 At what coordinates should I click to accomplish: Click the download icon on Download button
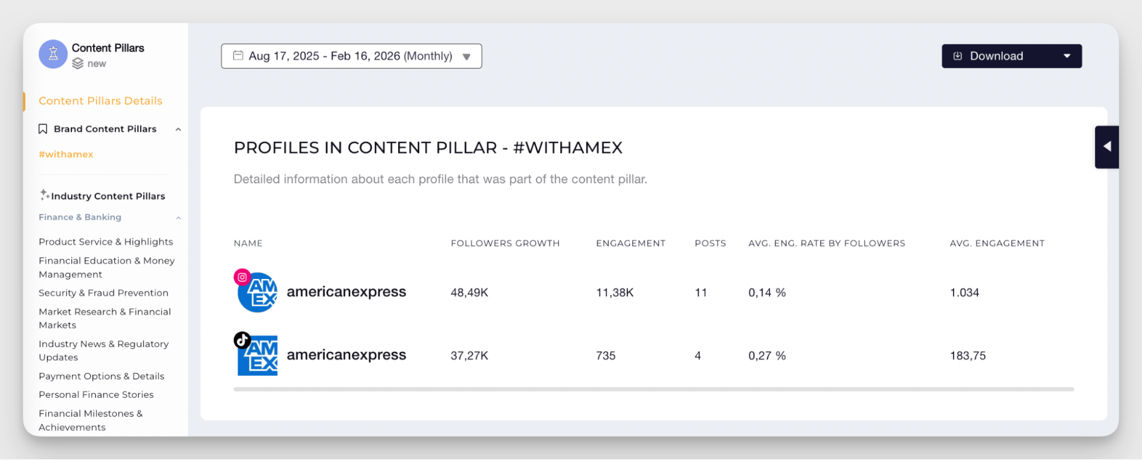coord(958,56)
